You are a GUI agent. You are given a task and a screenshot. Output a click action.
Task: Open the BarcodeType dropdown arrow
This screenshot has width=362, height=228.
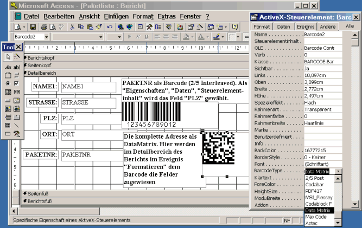point(338,171)
